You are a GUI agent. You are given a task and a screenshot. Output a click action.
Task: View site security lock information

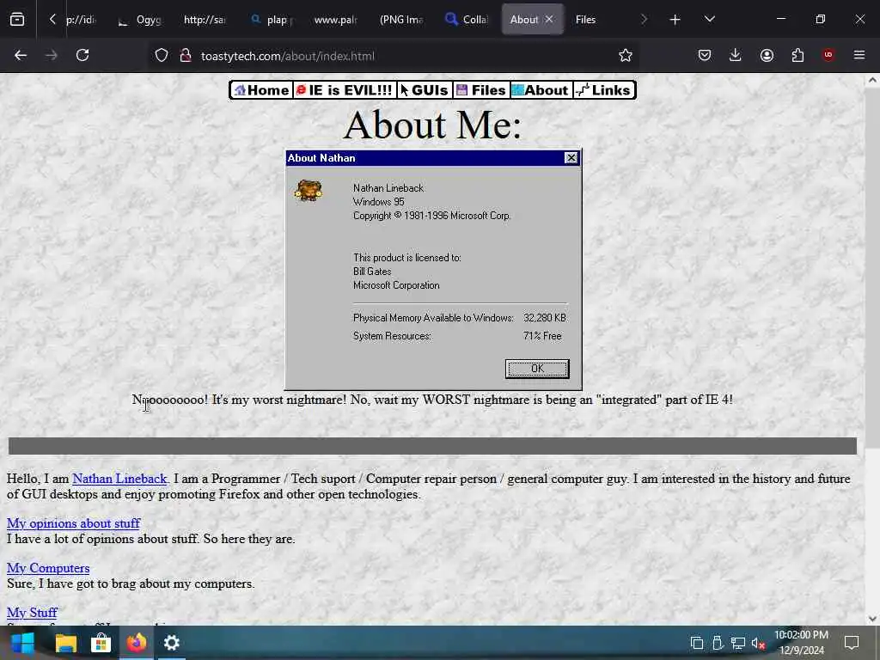click(x=186, y=56)
